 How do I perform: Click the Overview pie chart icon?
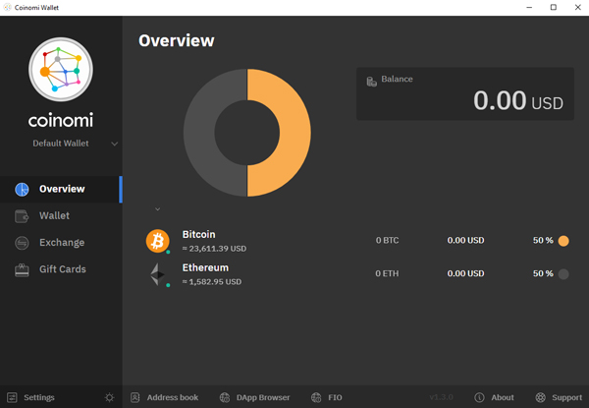coord(22,189)
